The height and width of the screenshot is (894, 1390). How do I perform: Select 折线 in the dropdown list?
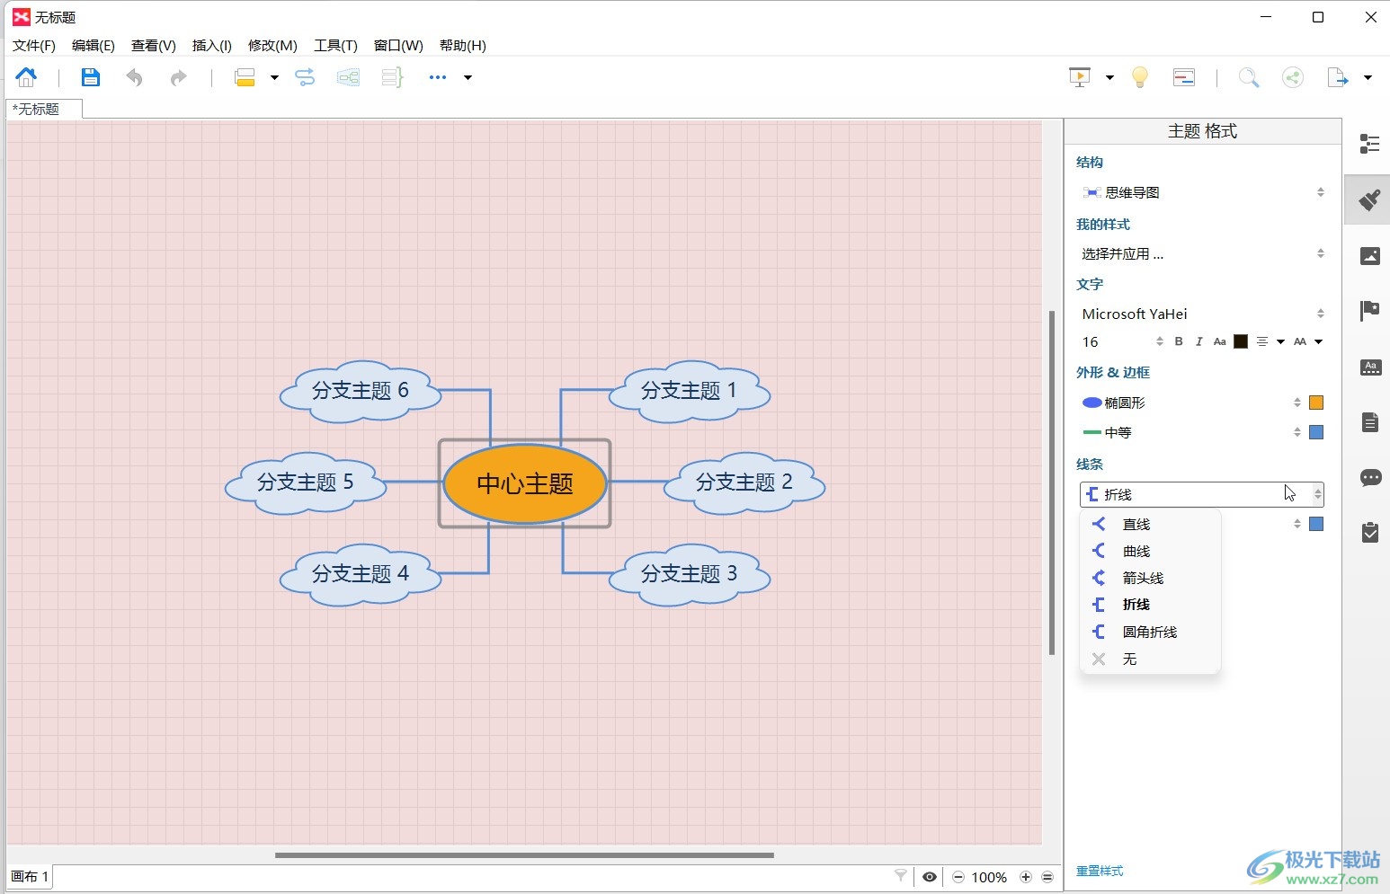[1150, 605]
